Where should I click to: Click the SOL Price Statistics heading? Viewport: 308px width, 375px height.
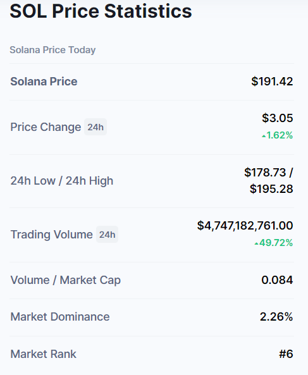pos(101,11)
